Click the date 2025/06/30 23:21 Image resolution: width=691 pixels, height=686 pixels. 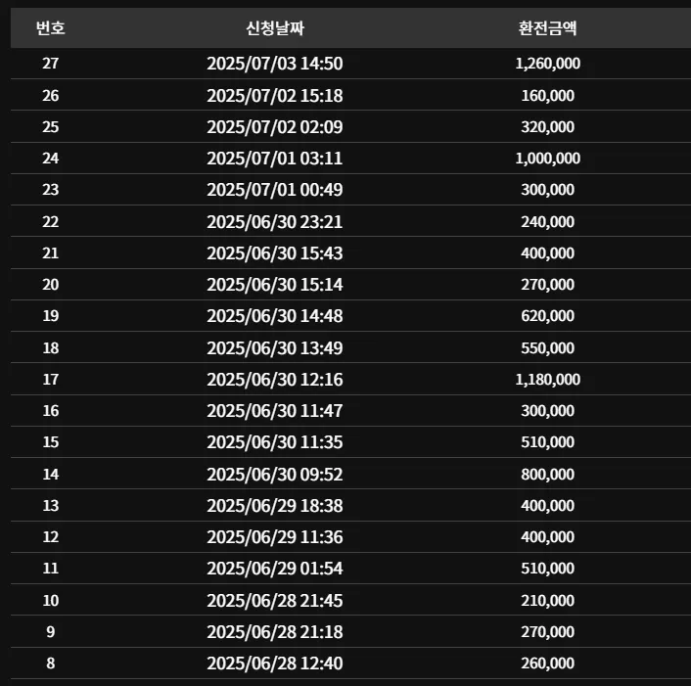[x=275, y=221]
